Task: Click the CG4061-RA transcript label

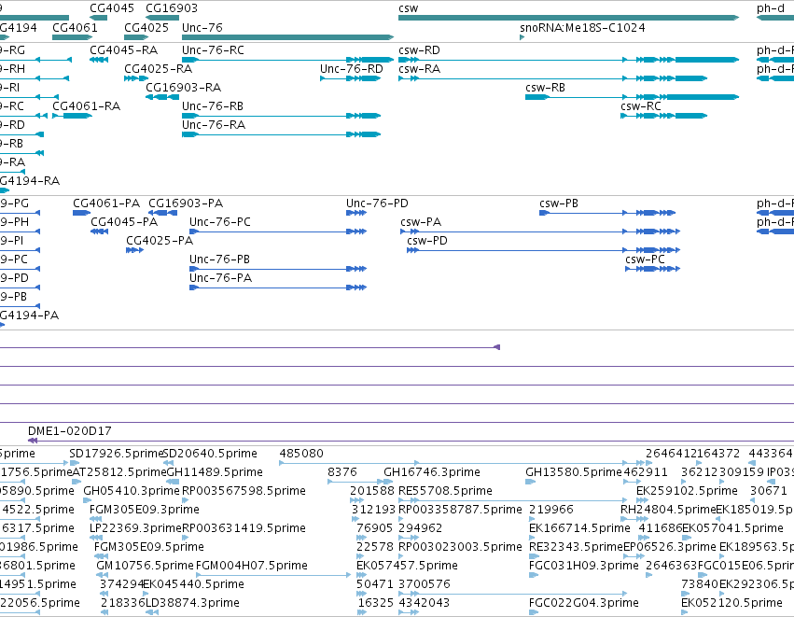Action: [87, 106]
